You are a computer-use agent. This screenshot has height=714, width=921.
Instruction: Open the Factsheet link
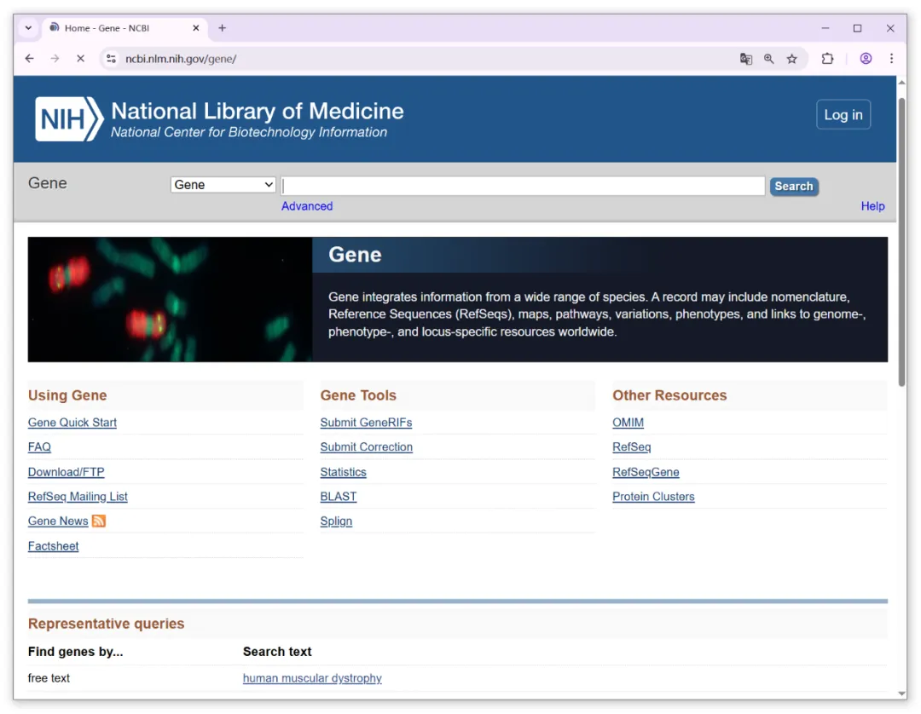53,546
